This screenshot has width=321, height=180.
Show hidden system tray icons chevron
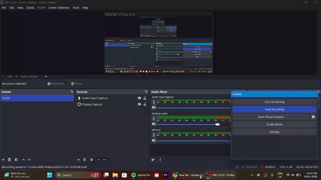[252, 175]
